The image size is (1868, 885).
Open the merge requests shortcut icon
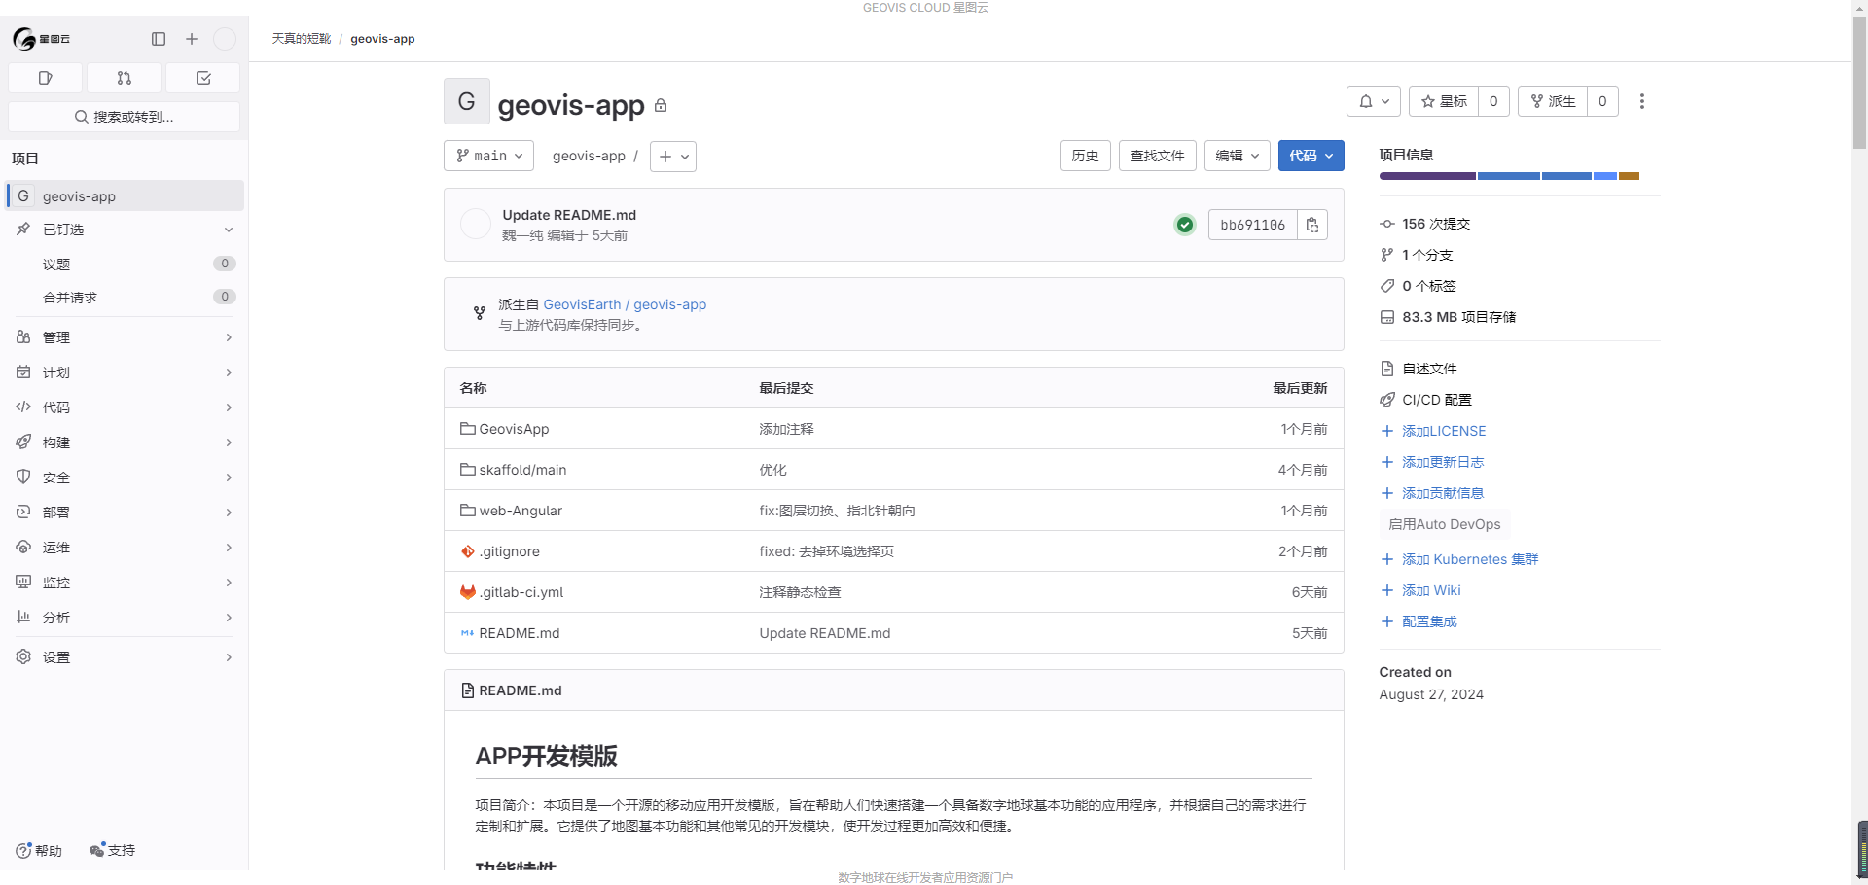124,78
